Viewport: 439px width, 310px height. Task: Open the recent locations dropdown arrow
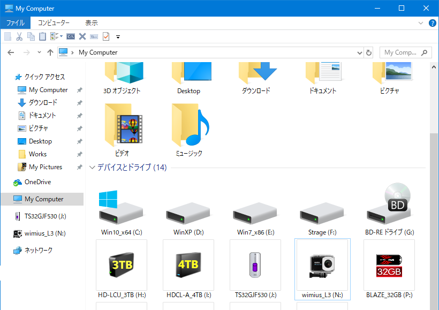[39, 52]
